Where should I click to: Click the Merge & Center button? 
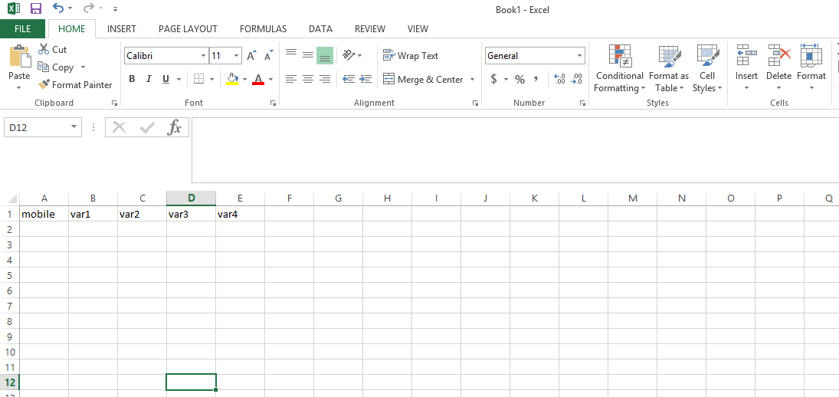(x=423, y=79)
